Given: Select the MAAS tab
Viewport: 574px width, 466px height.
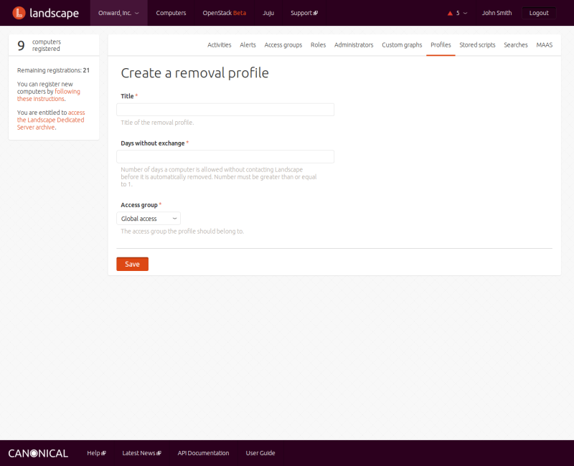Looking at the screenshot, I should coord(544,44).
